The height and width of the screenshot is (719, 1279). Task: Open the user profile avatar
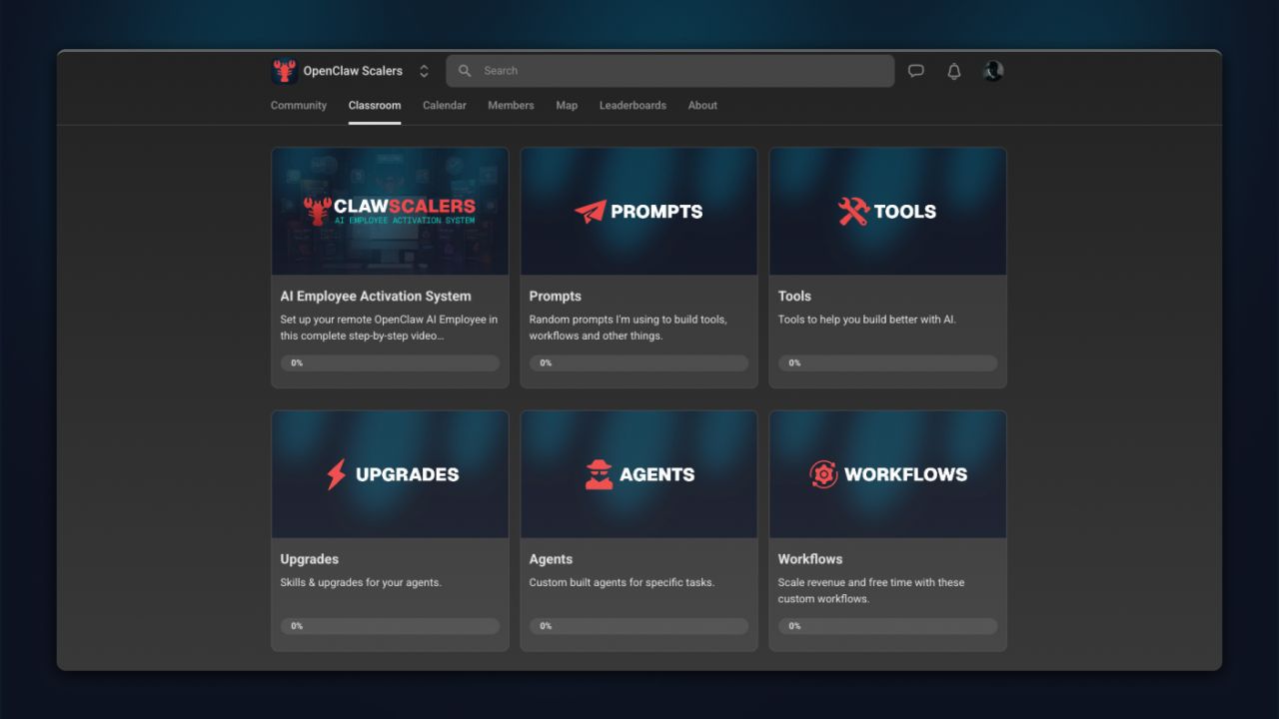(x=992, y=71)
